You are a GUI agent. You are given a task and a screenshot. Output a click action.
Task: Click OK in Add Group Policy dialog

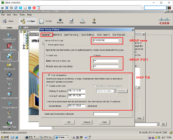69,122
